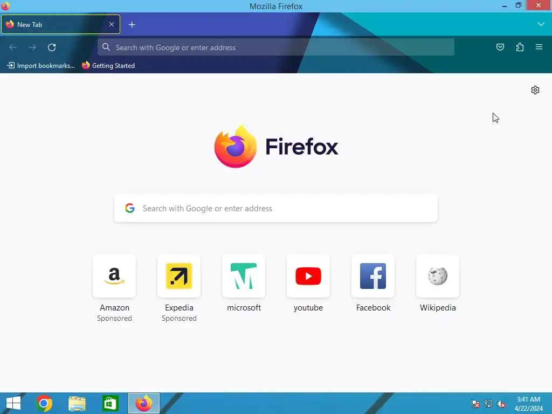The width and height of the screenshot is (552, 414).
Task: Click the Firefox taskbar button
Action: [x=143, y=403]
